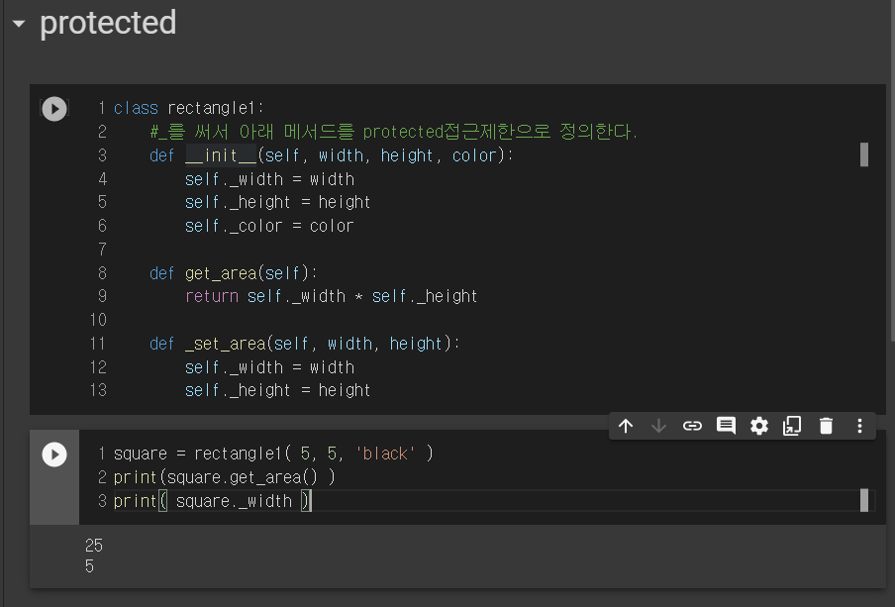Move cell up with the arrow icon
Screen dimensions: 895x607
point(626,426)
